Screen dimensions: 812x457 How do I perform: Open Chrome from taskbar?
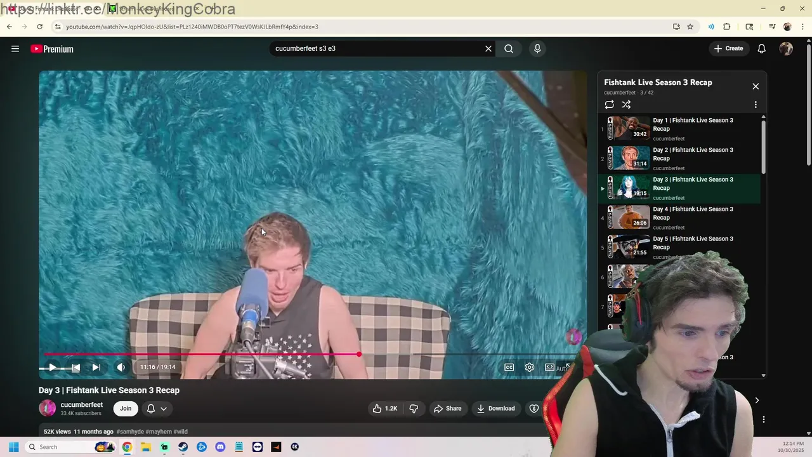(x=127, y=447)
